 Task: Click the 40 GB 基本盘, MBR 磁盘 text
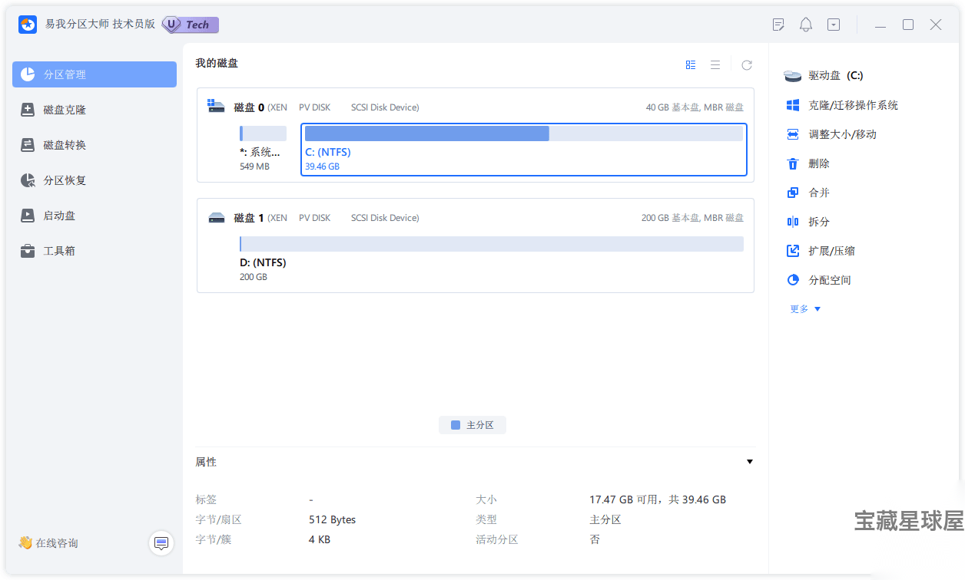[x=695, y=107]
